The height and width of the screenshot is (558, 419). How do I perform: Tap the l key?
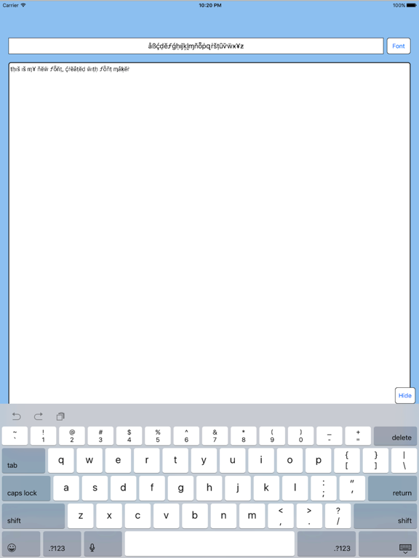click(295, 488)
